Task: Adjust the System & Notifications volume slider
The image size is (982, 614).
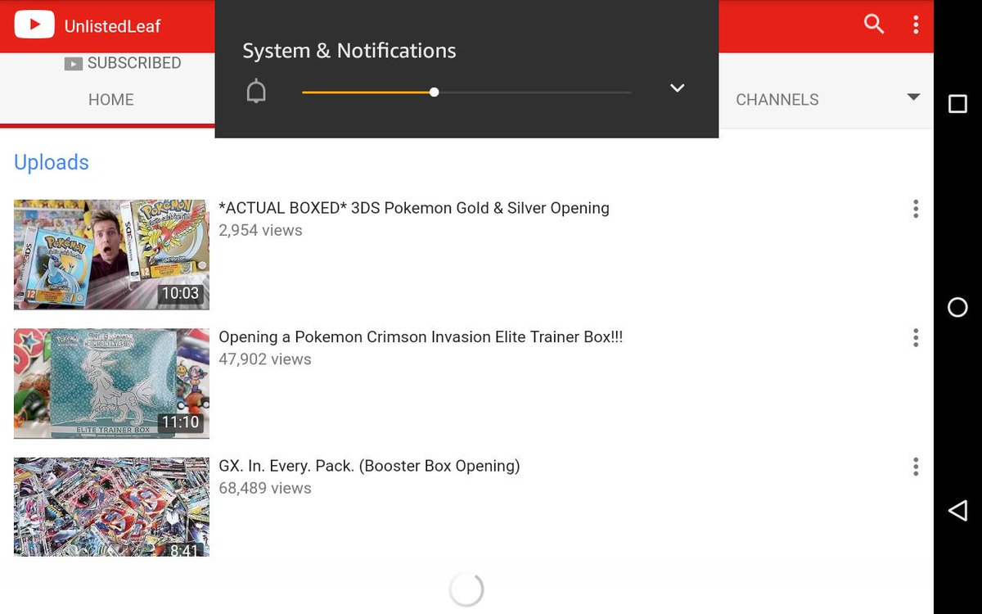Action: point(466,93)
